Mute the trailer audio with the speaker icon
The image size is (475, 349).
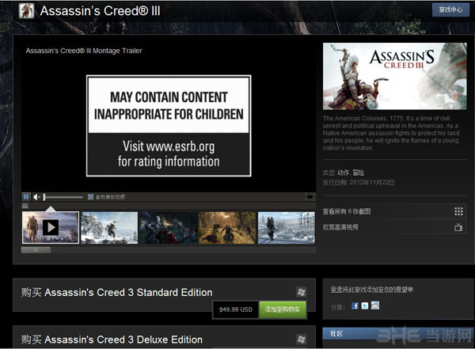click(36, 197)
